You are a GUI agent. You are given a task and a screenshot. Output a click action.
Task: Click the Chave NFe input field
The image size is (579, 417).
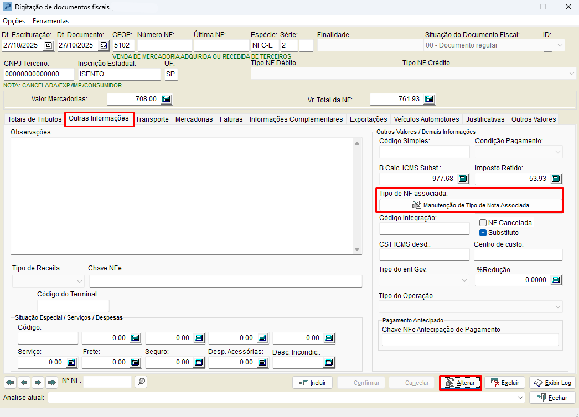tap(225, 281)
